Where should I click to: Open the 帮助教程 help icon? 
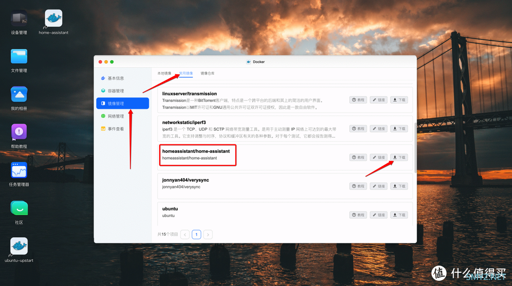[x=19, y=133]
